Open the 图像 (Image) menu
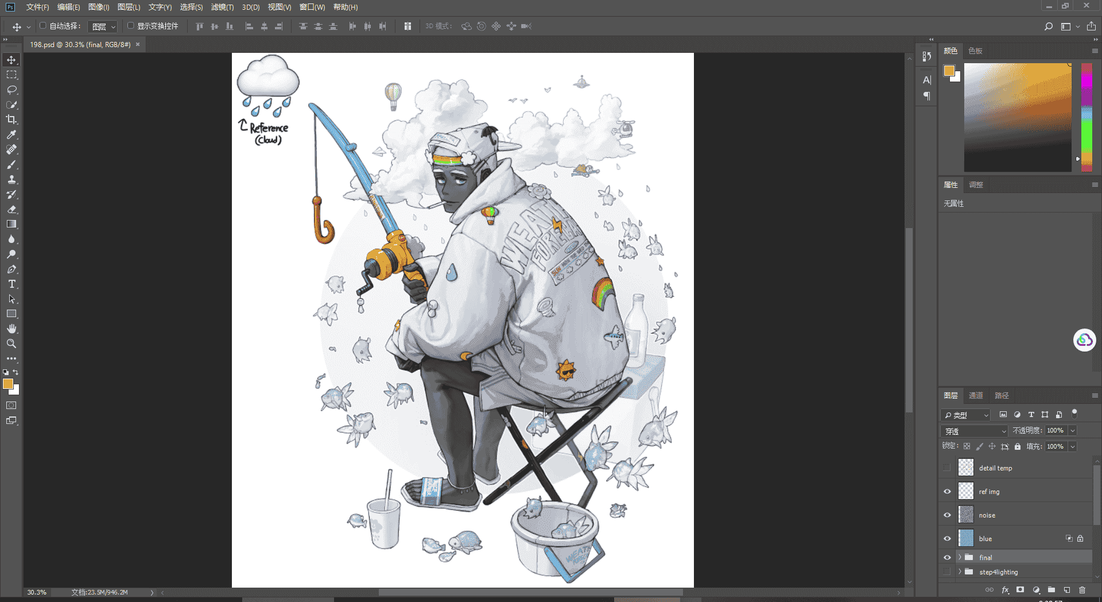This screenshot has width=1102, height=602. (x=99, y=7)
